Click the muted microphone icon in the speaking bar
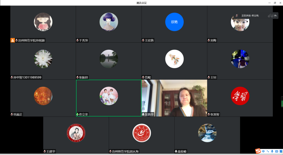The height and width of the screenshot is (155, 283). point(237,16)
